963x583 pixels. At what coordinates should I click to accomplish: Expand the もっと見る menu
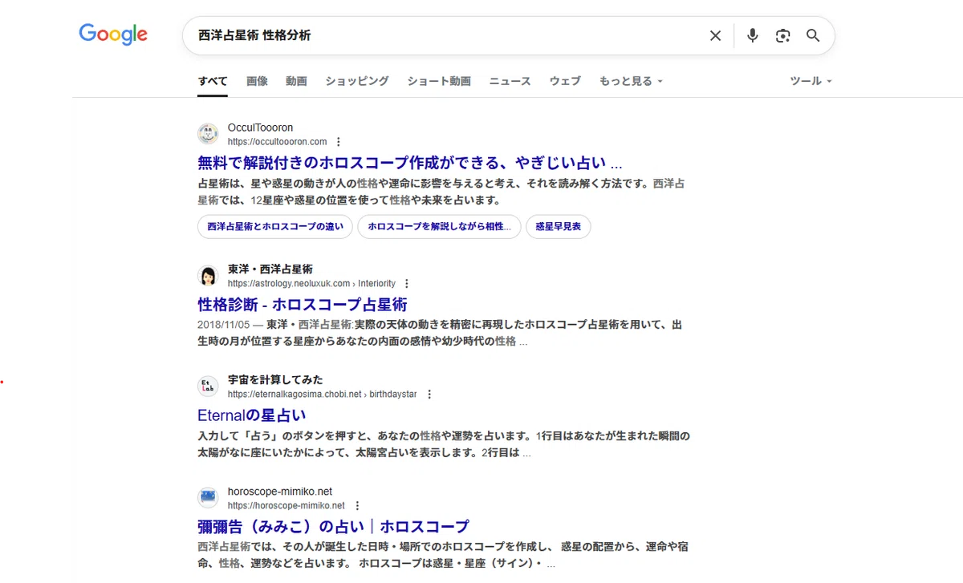tap(631, 81)
